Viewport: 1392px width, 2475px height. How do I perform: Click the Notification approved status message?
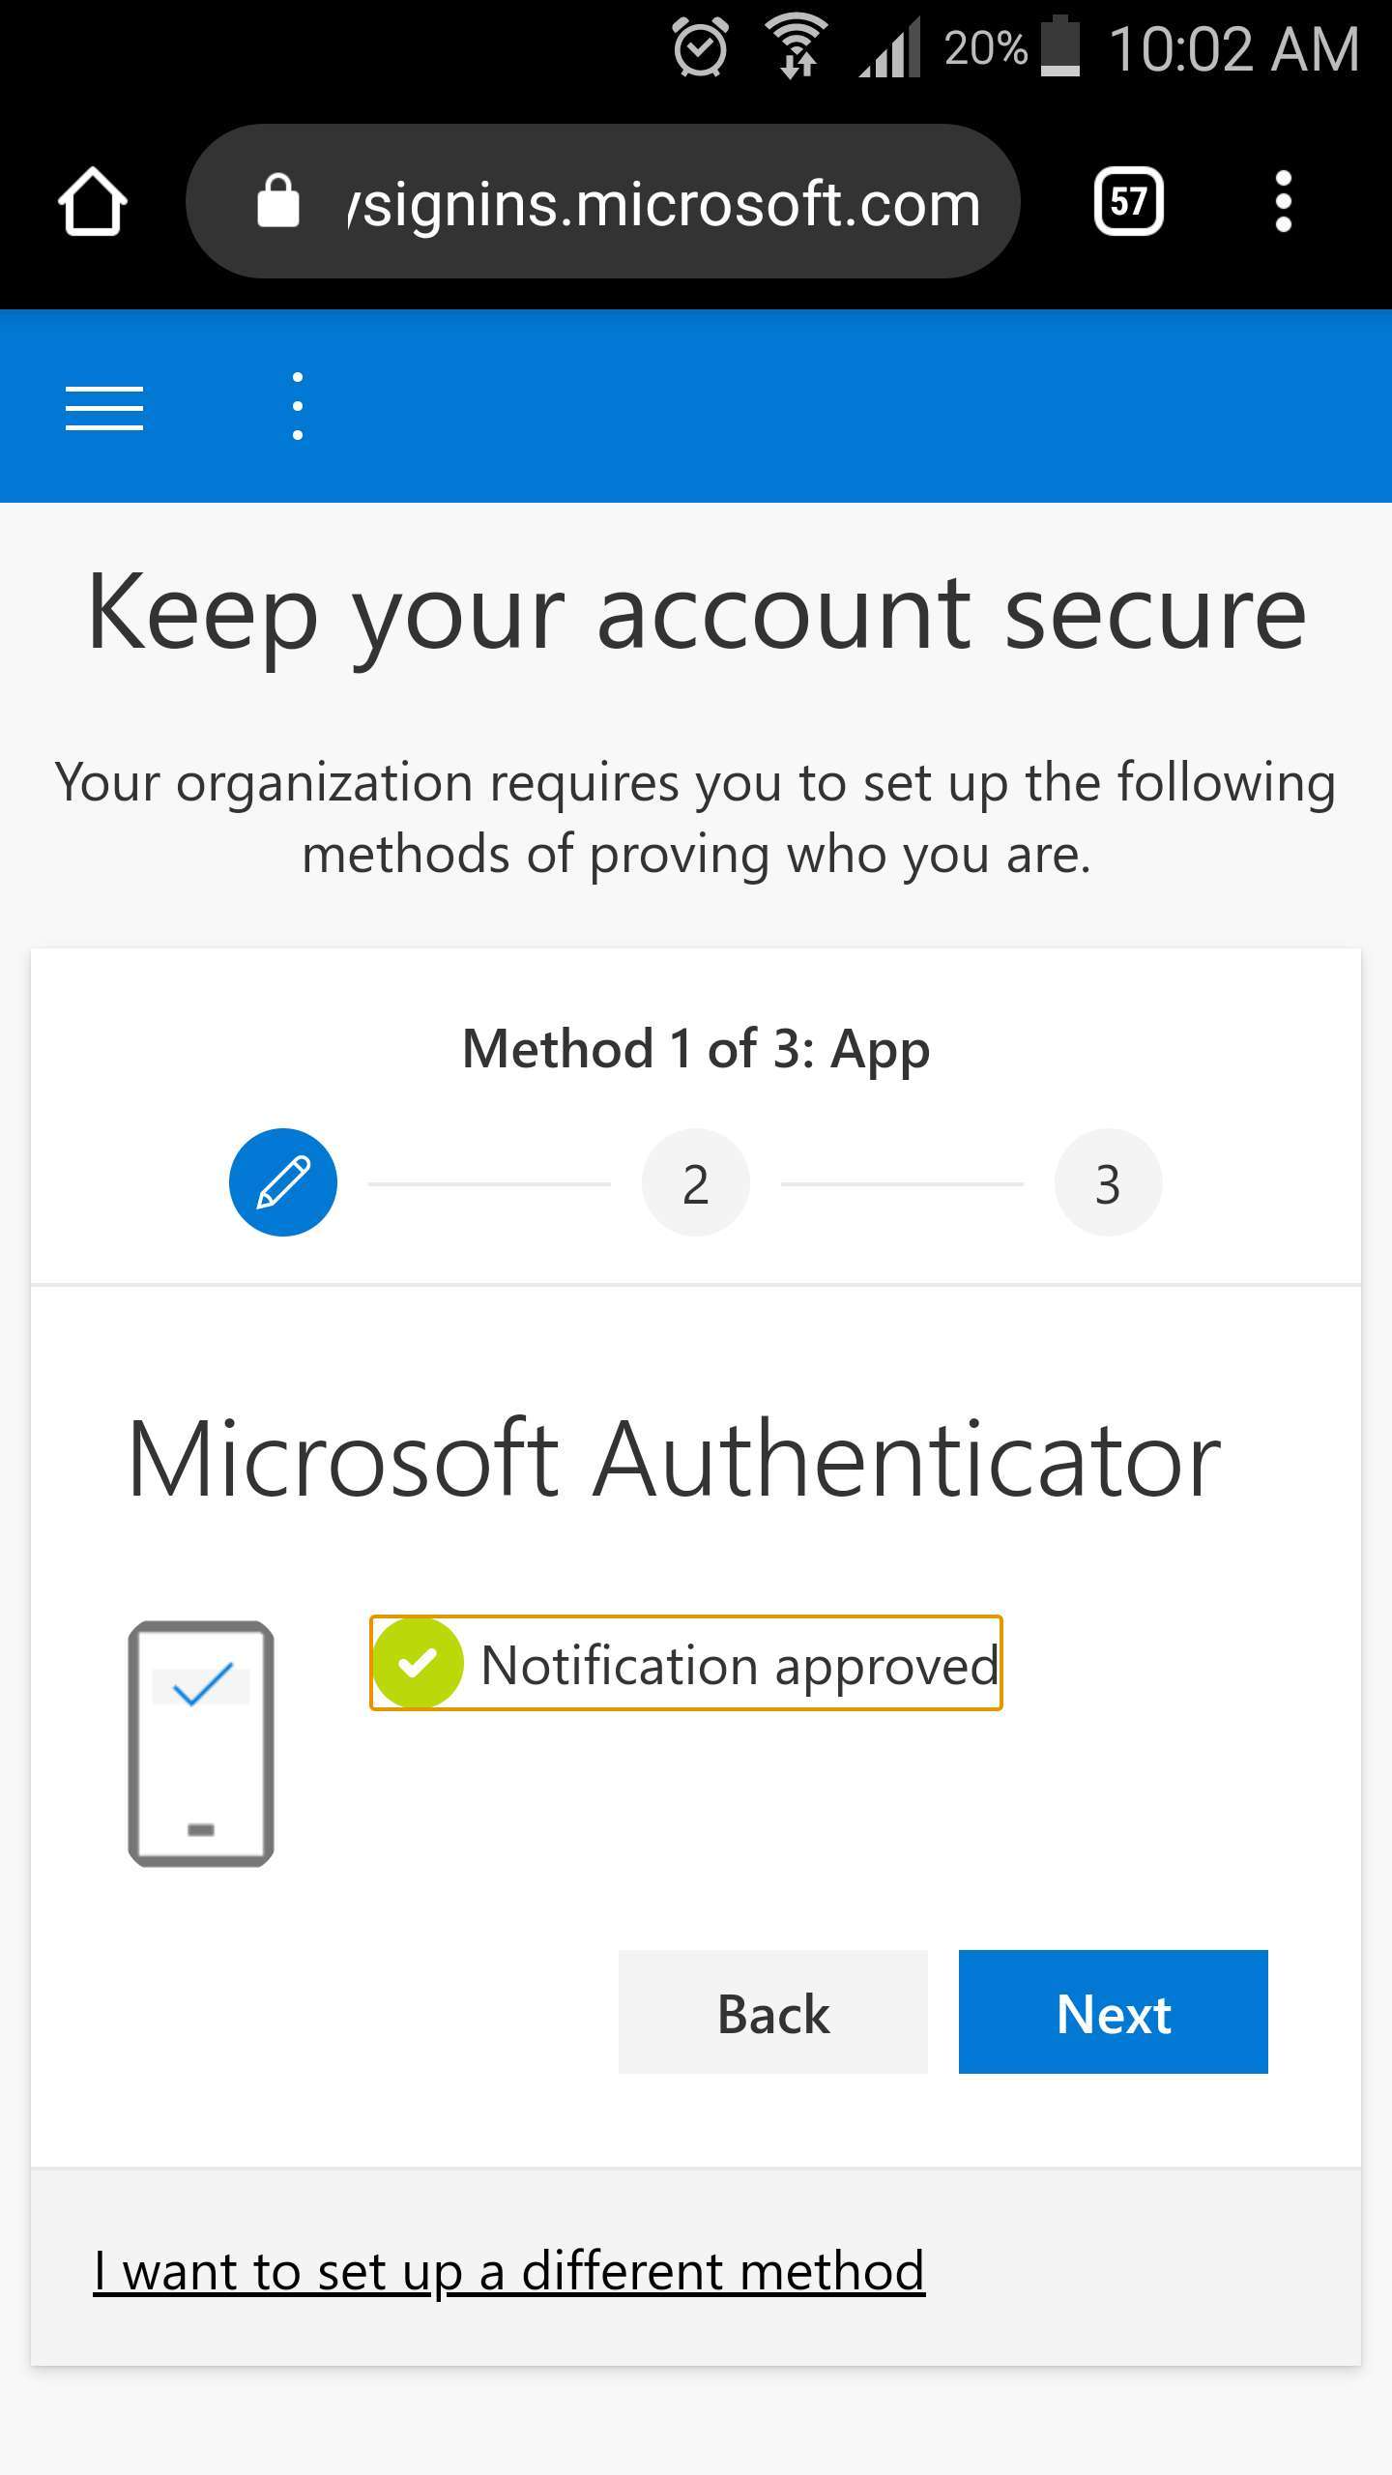(x=686, y=1663)
